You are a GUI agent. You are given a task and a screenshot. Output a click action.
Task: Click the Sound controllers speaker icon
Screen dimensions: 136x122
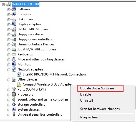pyautogui.click(x=14, y=99)
